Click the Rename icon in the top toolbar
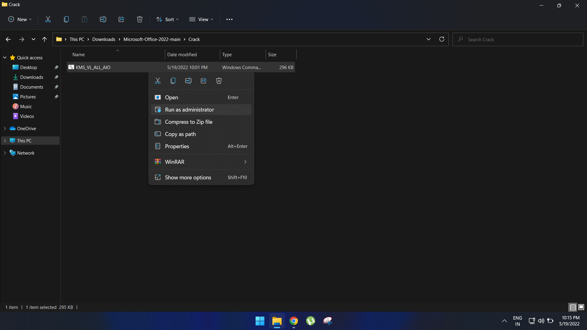587x330 pixels. tap(103, 19)
